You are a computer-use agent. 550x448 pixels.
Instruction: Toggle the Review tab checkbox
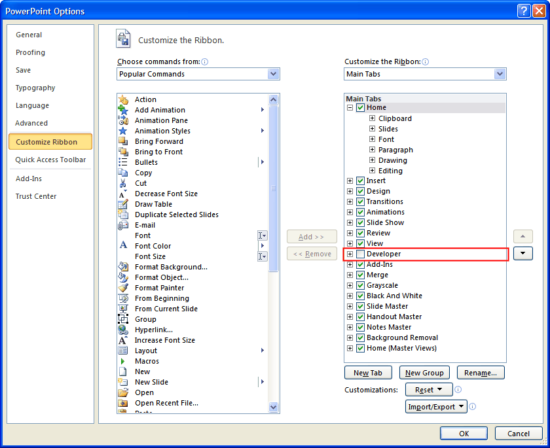(x=360, y=233)
